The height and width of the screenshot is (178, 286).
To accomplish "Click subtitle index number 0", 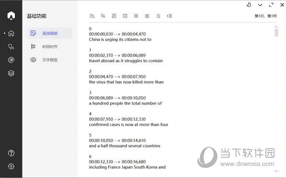I will [90, 29].
